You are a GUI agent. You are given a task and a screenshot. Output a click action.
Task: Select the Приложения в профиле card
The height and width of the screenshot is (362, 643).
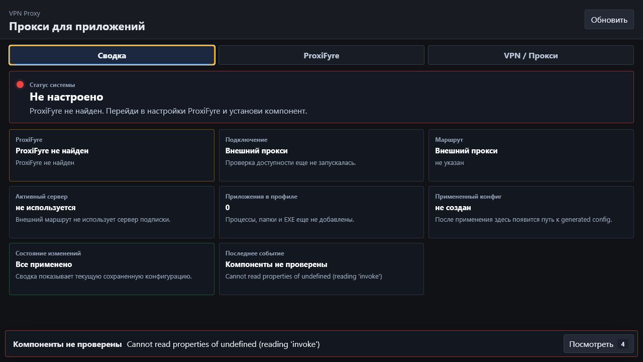pyautogui.click(x=321, y=212)
